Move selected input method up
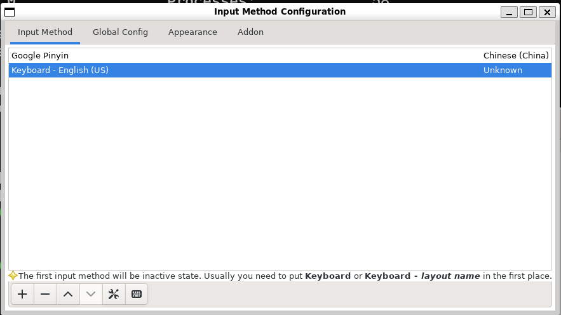The height and width of the screenshot is (315, 561). pyautogui.click(x=68, y=294)
